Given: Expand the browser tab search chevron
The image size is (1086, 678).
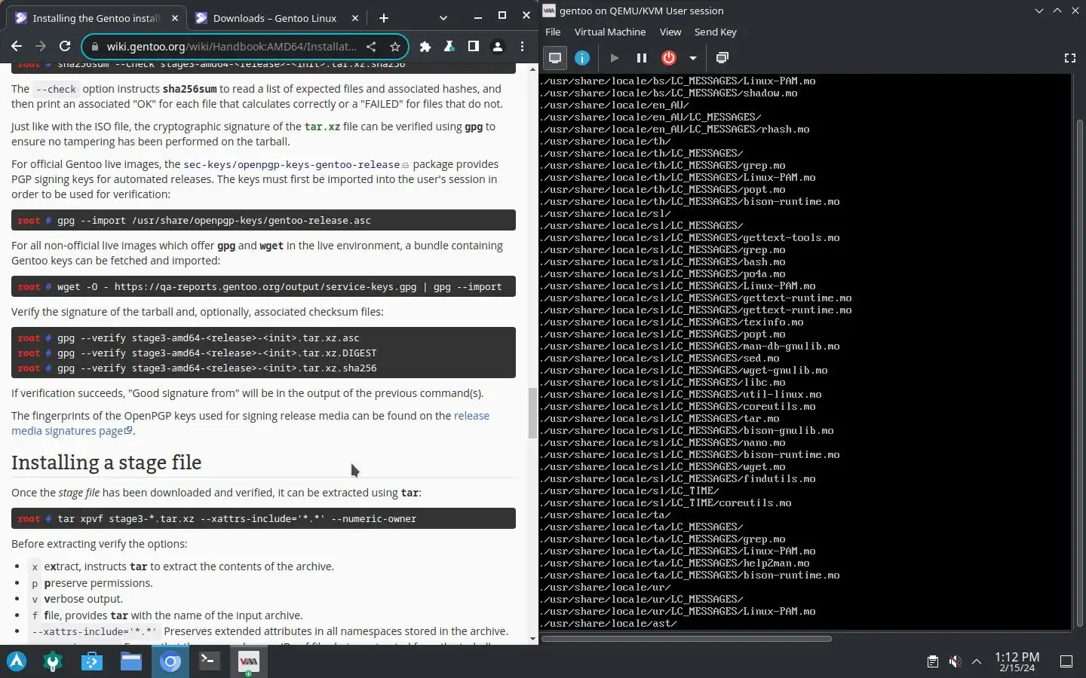Looking at the screenshot, I should pyautogui.click(x=443, y=18).
